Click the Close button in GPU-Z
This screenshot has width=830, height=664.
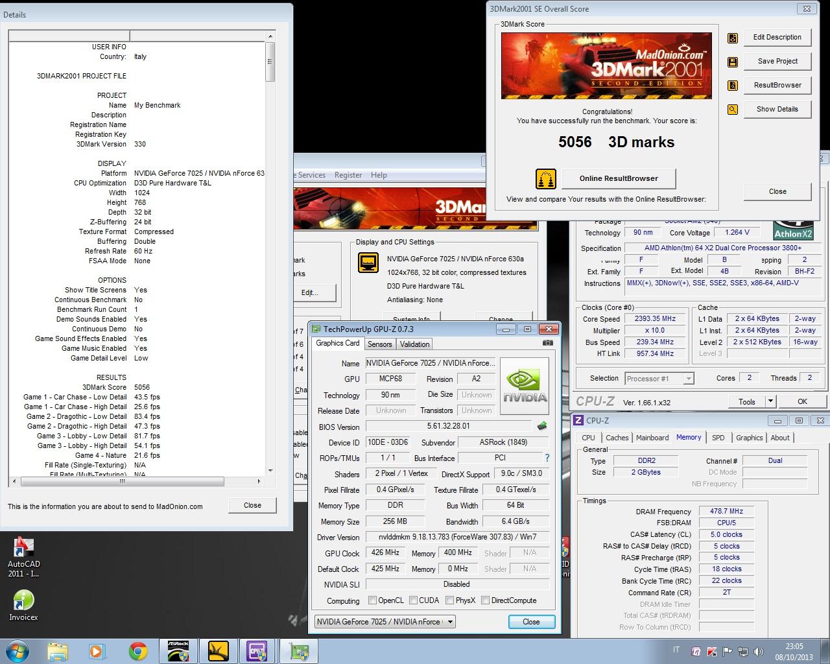coord(531,621)
